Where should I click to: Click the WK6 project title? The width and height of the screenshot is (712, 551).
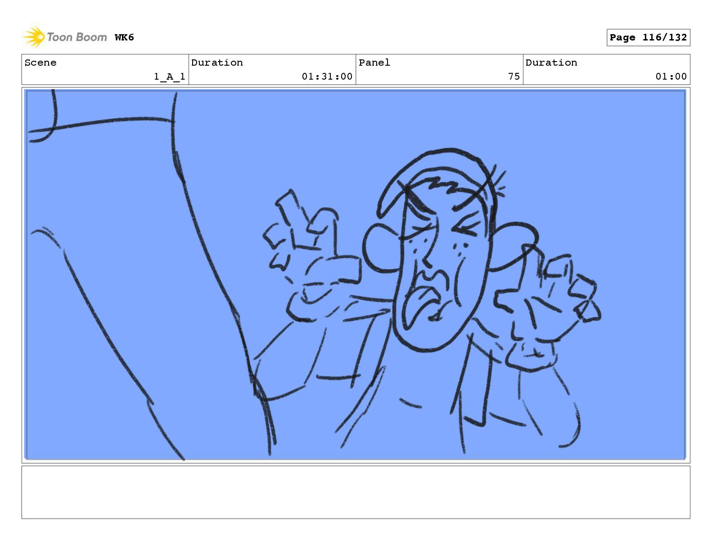124,37
